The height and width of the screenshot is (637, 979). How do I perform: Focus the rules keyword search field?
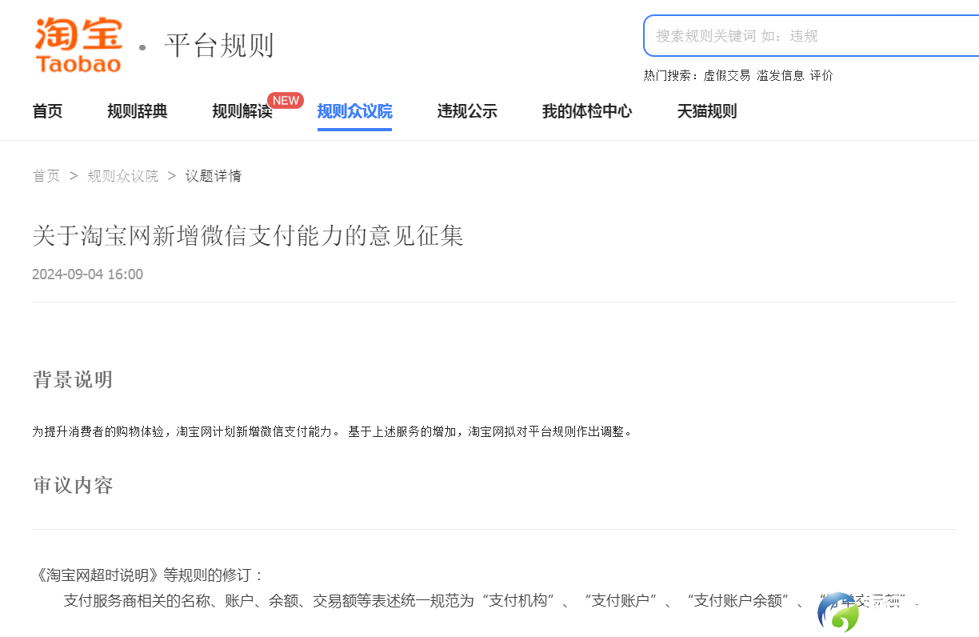(x=811, y=35)
